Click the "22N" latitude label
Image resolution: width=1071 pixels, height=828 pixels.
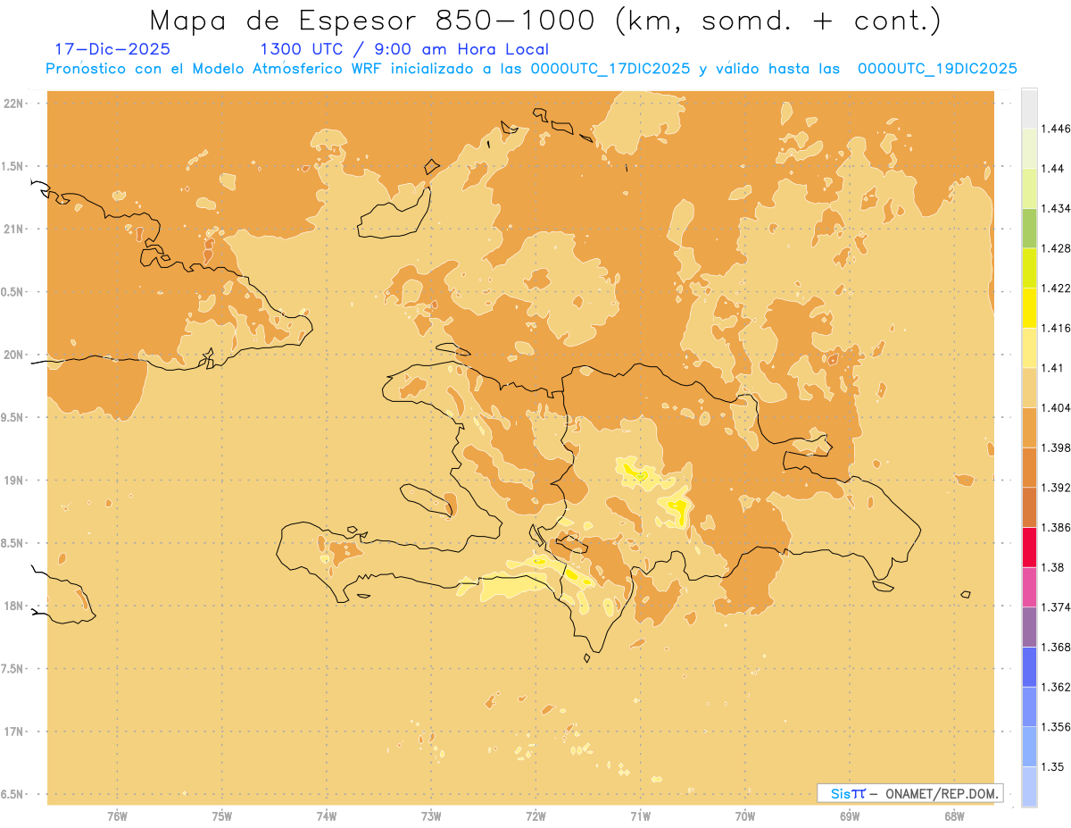point(14,104)
